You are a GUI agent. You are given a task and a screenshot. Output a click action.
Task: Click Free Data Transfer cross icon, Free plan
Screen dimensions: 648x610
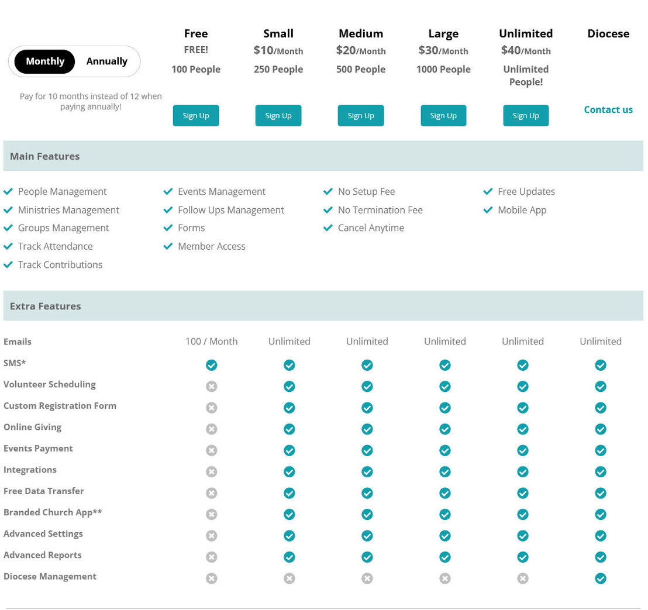[212, 493]
